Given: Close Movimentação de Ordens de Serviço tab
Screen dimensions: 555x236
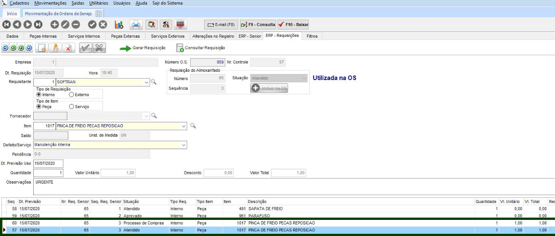Looking at the screenshot, I should point(98,13).
